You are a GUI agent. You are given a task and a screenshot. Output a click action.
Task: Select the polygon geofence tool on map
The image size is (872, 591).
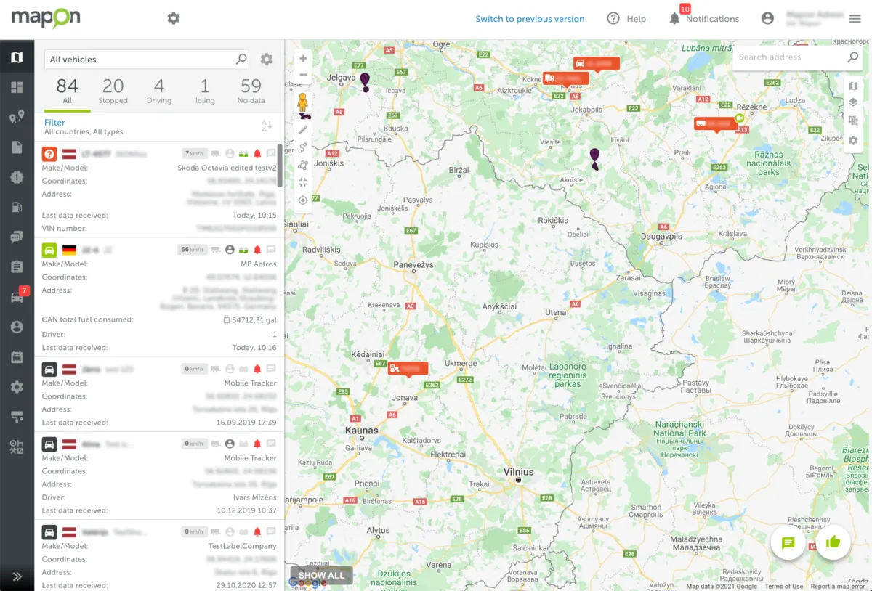pos(303,166)
